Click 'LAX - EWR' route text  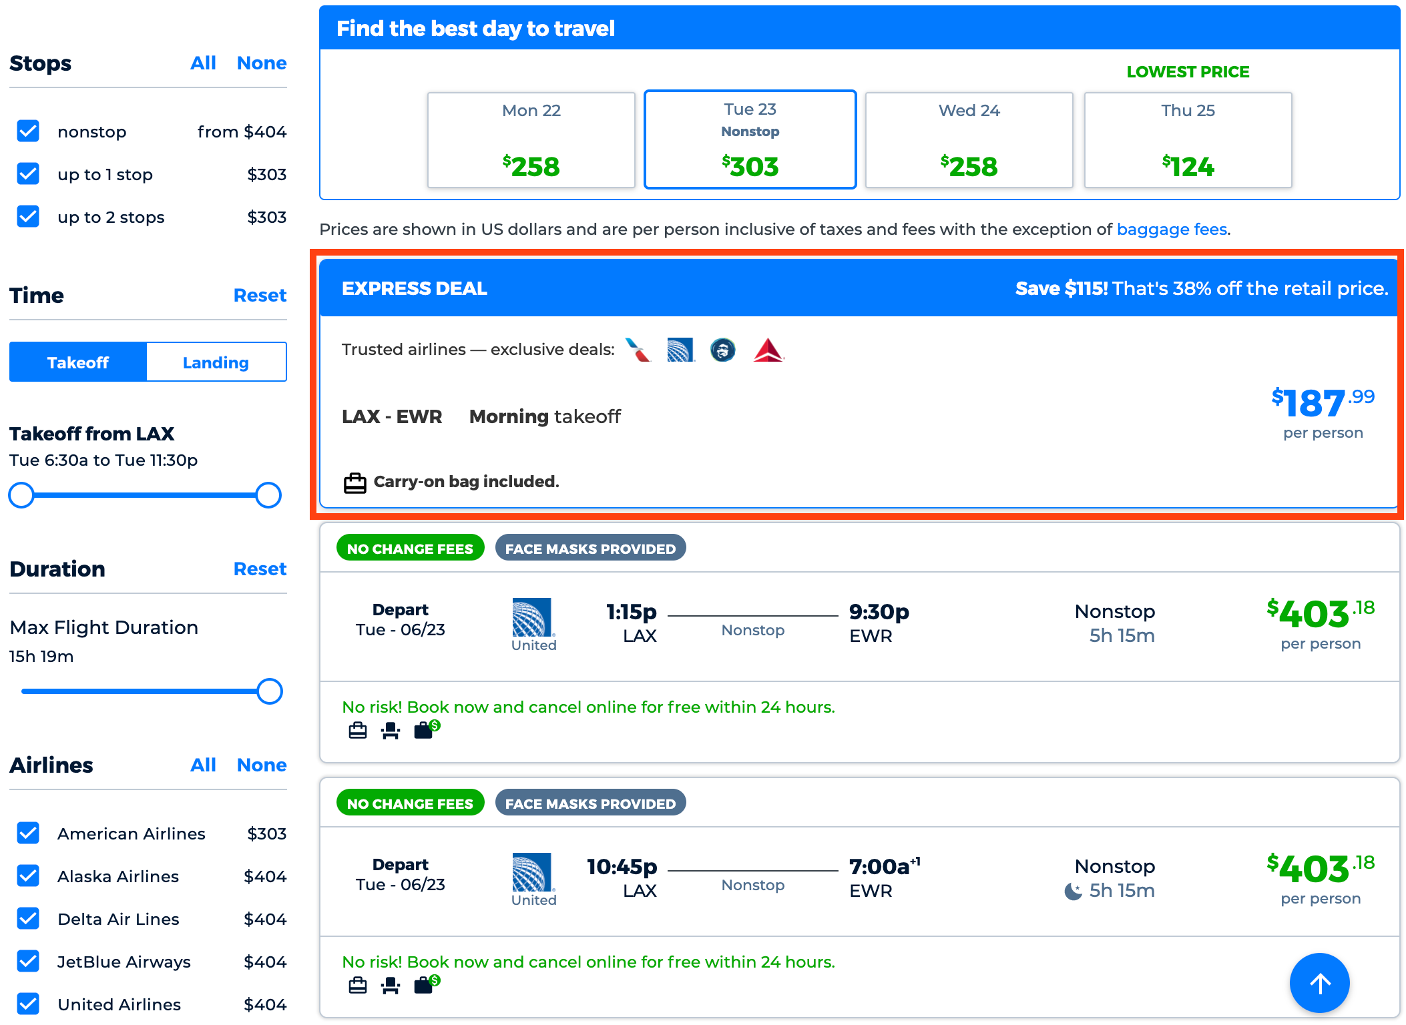(392, 416)
